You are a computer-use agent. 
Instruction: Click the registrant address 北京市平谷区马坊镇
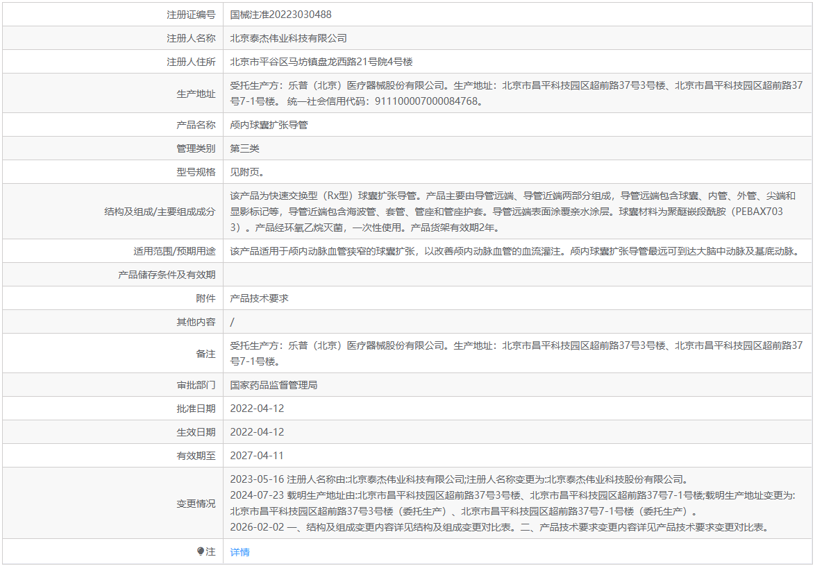tap(274, 62)
